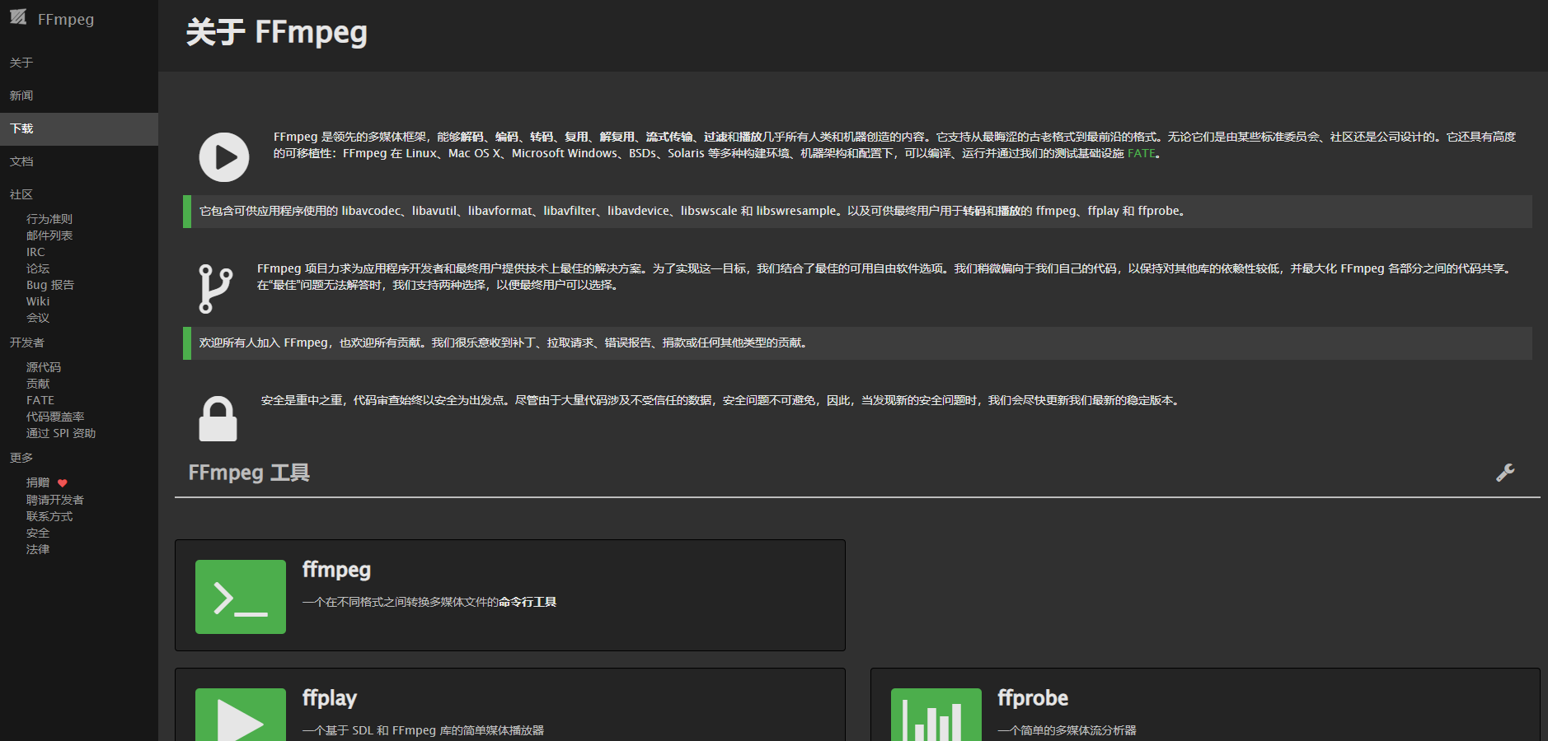This screenshot has width=1548, height=741.
Task: Open the 文档 page
Action: tap(21, 161)
